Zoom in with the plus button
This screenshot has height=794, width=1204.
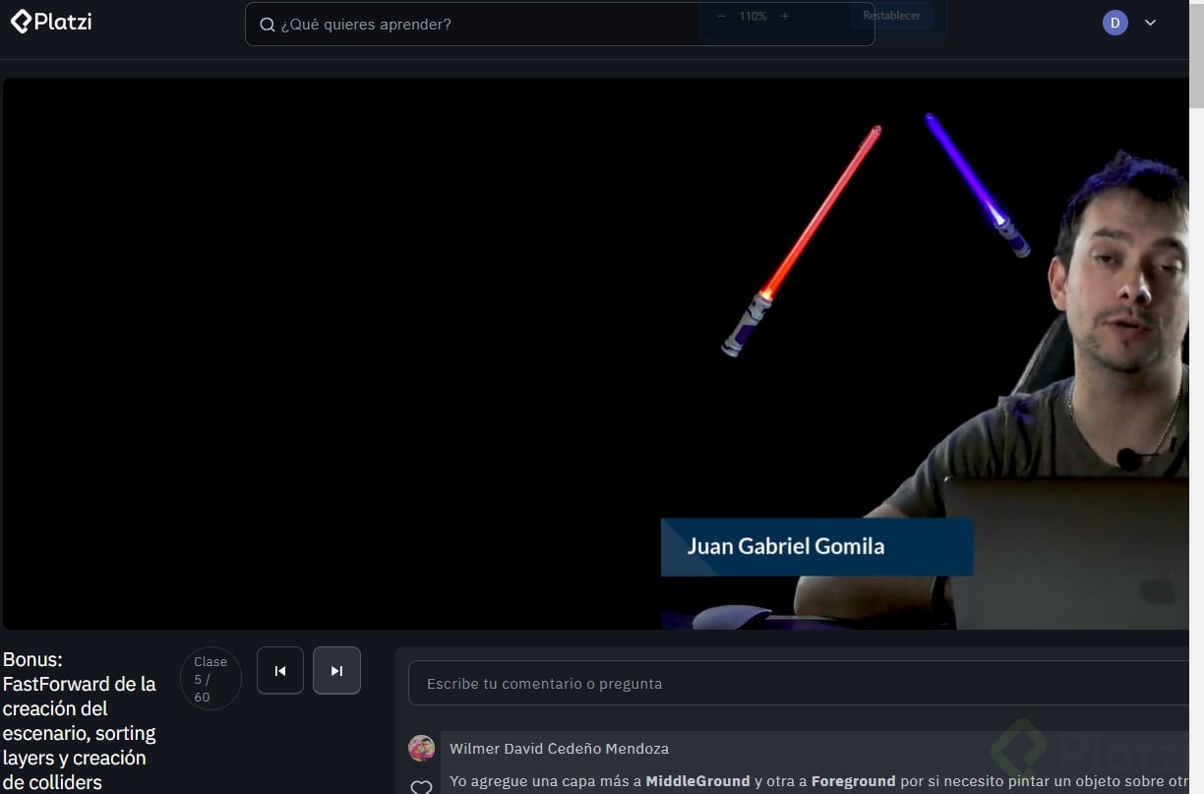784,16
